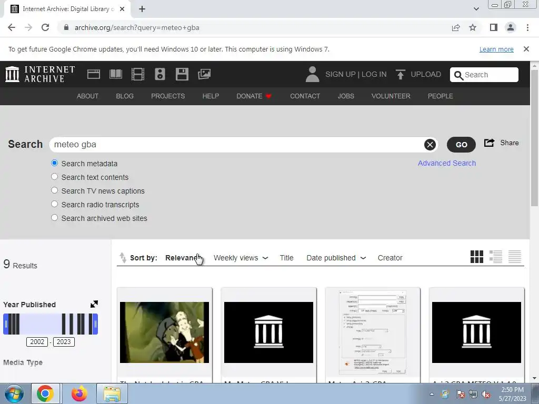Switch to tile grid view
The width and height of the screenshot is (539, 404).
(x=476, y=257)
